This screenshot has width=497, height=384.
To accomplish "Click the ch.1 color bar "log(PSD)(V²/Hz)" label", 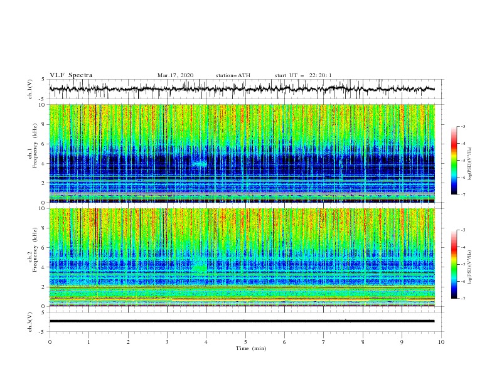I will pos(469,164).
